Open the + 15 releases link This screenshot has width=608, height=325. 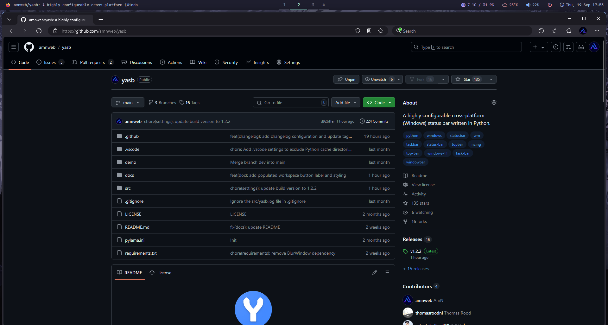[416, 269]
